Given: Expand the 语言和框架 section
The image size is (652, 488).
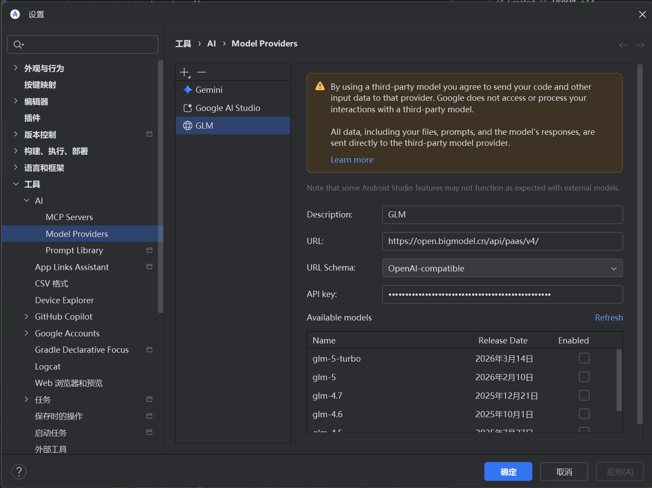Looking at the screenshot, I should coord(16,167).
